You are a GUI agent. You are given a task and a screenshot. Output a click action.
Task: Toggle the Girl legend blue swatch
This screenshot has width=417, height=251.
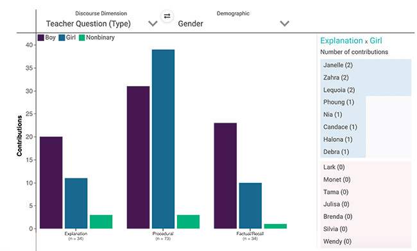pyautogui.click(x=62, y=37)
